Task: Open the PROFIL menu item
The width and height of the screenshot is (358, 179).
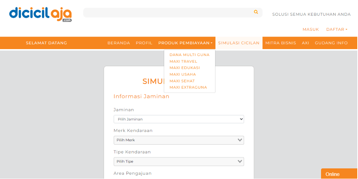Action: click(144, 43)
